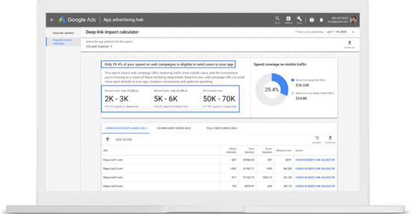Click gray legend swatch non-deep linked URLs
The image size is (411, 214).
293,93
